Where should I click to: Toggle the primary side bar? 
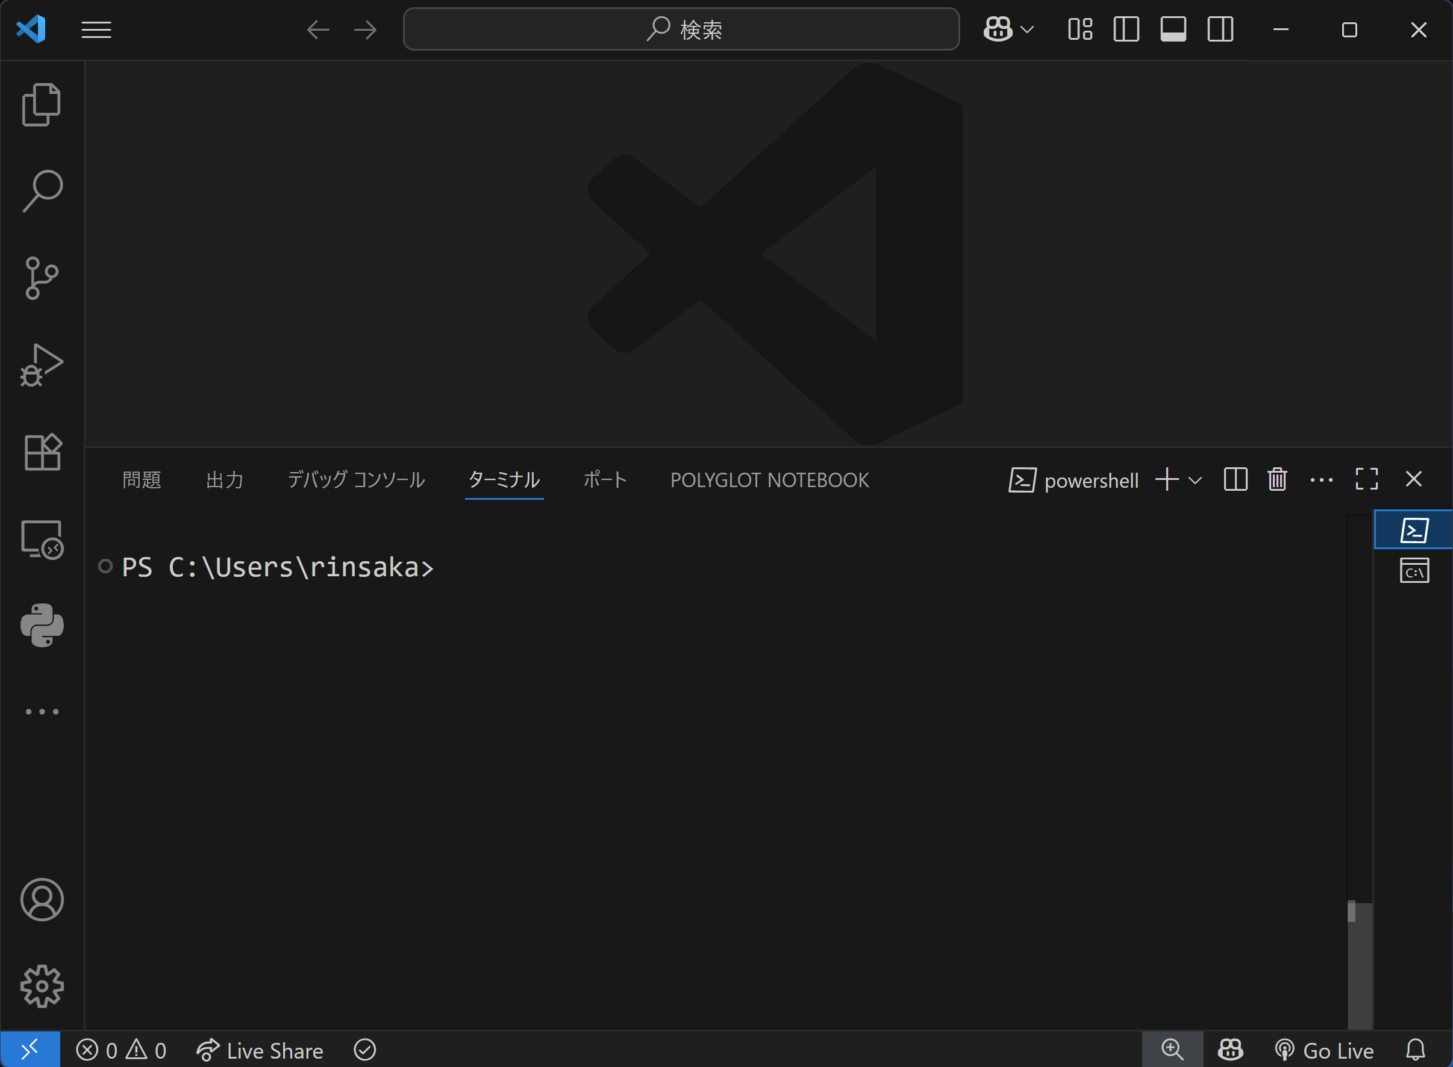click(1126, 29)
